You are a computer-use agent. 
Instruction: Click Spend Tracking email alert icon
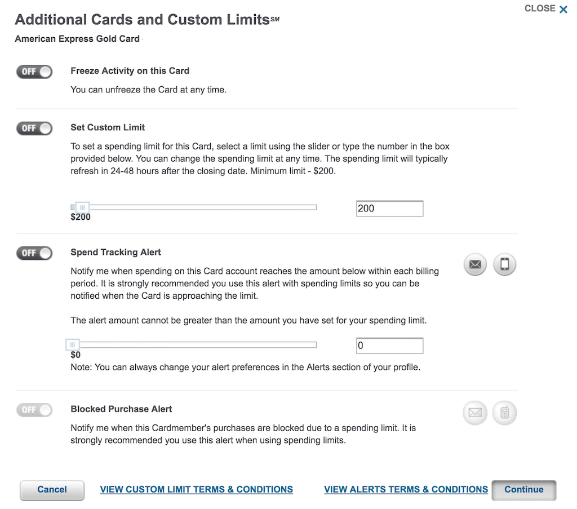[475, 265]
